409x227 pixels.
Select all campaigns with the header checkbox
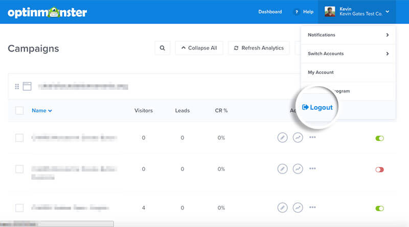click(19, 111)
